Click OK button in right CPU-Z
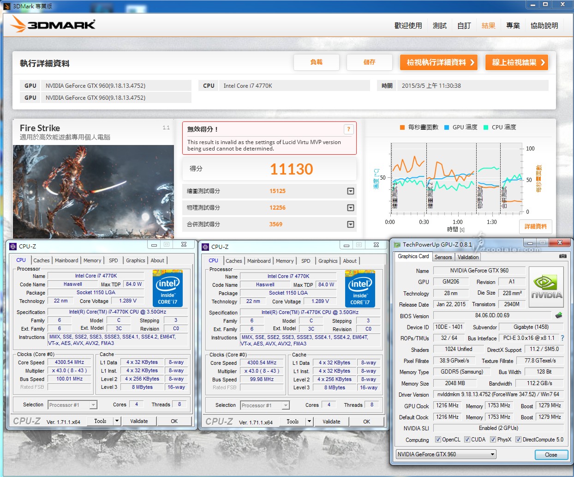Screen dimensions: 574x477 [x=366, y=422]
